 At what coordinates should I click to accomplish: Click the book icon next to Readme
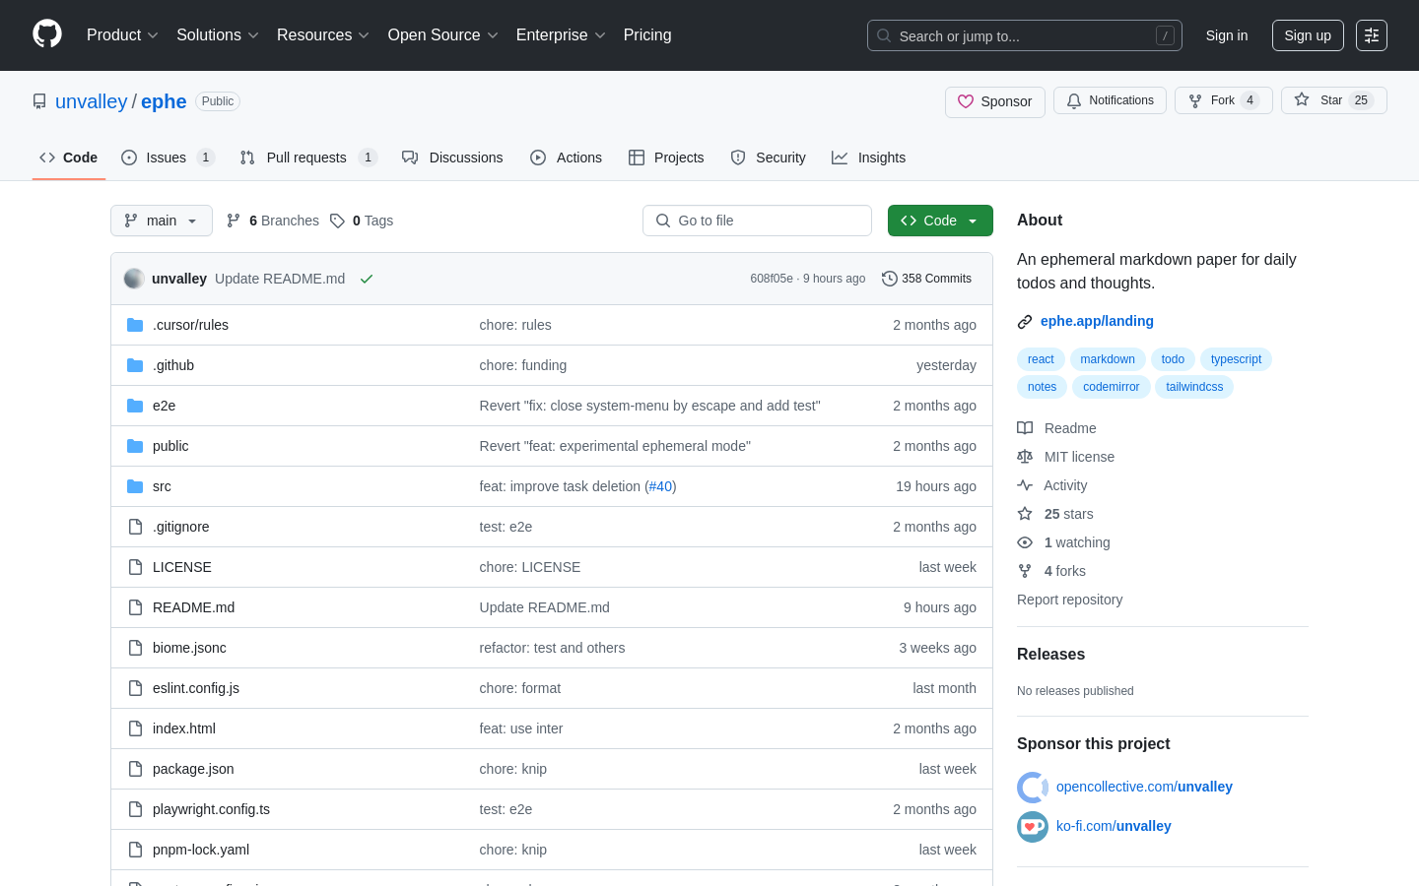1025,428
